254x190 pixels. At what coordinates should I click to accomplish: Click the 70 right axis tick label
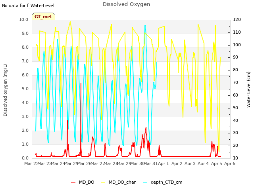click(235, 83)
